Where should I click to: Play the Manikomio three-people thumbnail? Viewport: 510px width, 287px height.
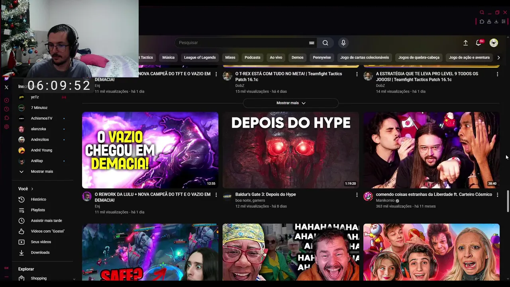pos(432,150)
